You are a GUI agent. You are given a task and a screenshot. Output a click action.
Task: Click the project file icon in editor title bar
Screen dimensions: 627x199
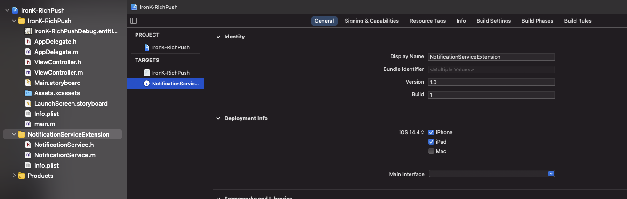click(134, 7)
